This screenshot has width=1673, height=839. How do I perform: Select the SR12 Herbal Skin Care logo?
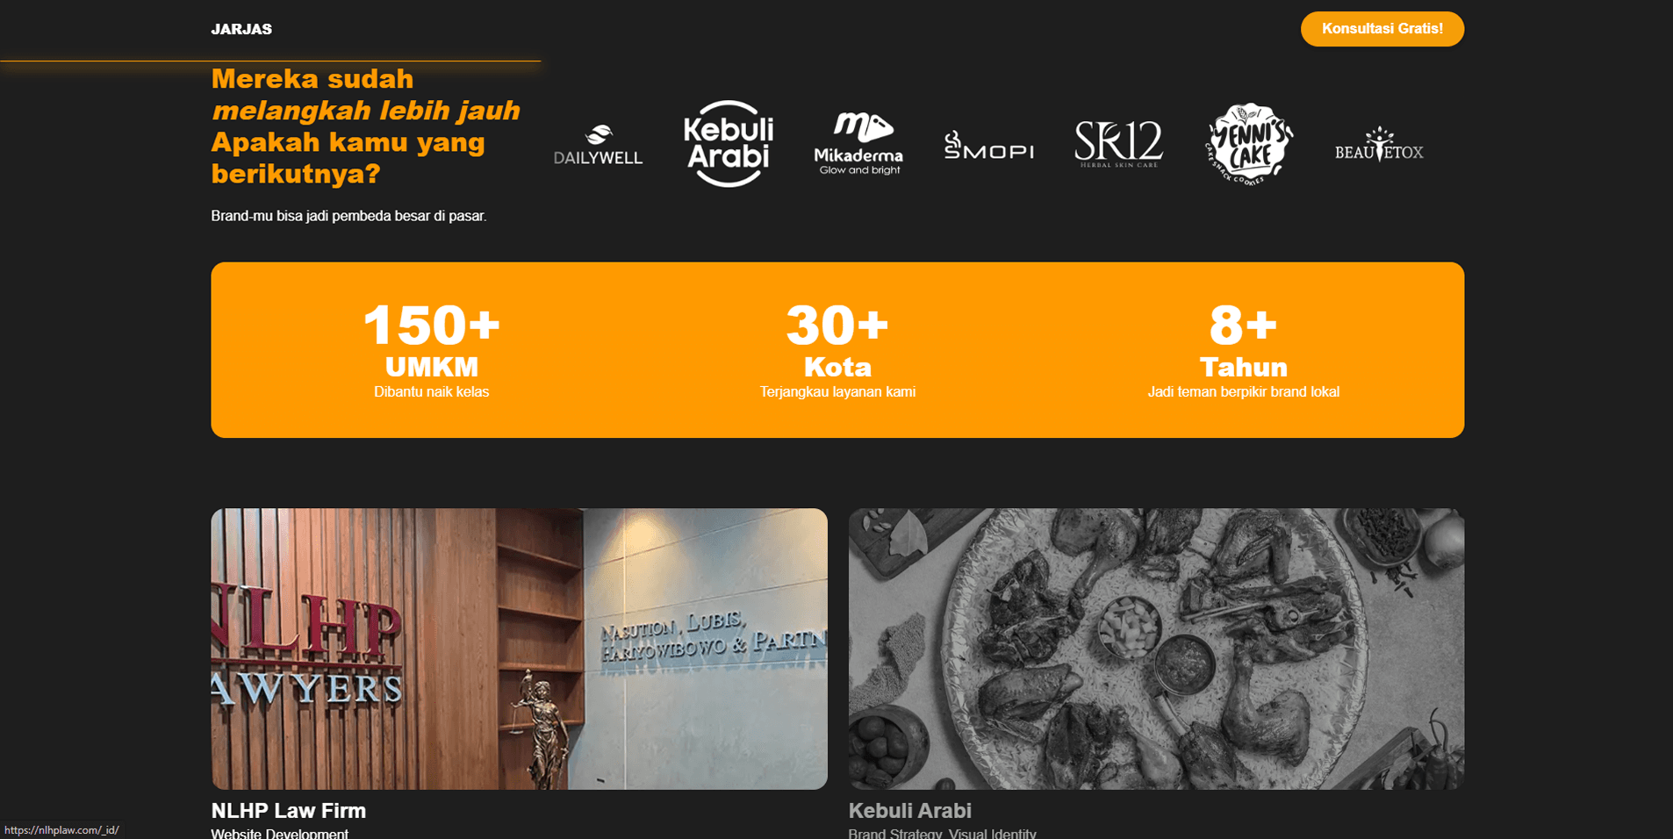click(x=1118, y=144)
